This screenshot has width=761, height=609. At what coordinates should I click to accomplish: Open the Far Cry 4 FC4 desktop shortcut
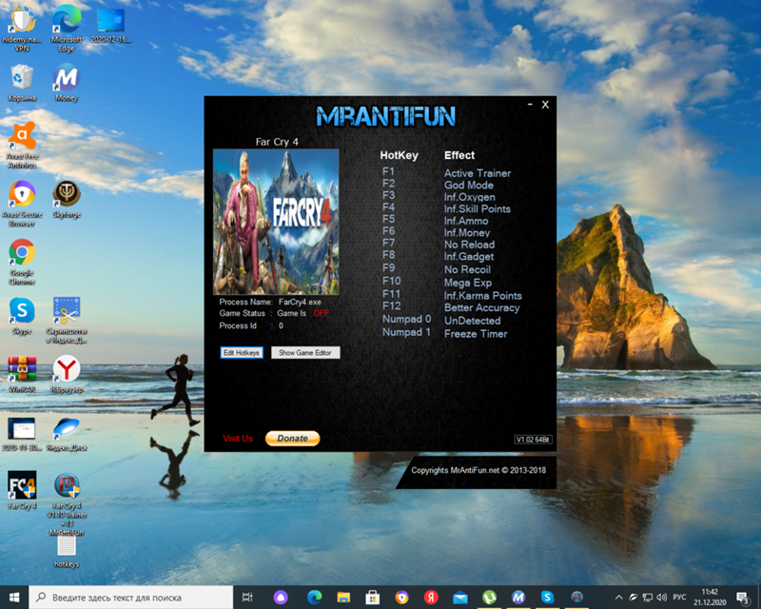click(x=22, y=490)
